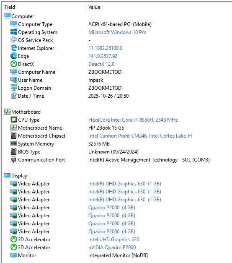Screen dimensions: 232x263
Task: Click the Monitor row icon
Action: coord(14,255)
